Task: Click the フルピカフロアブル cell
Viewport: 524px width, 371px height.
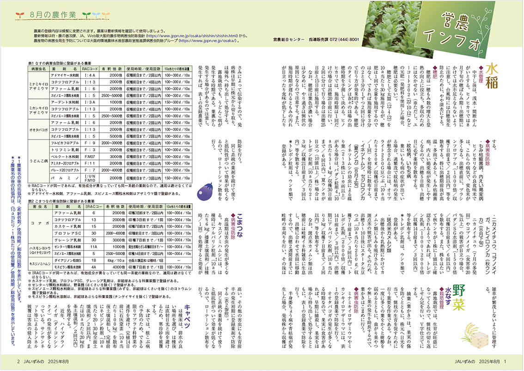Action: [x=65, y=143]
